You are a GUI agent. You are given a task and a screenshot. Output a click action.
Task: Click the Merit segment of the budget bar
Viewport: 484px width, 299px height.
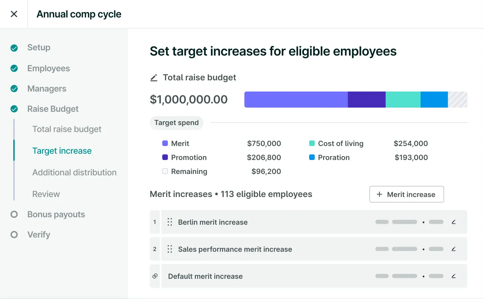point(296,100)
